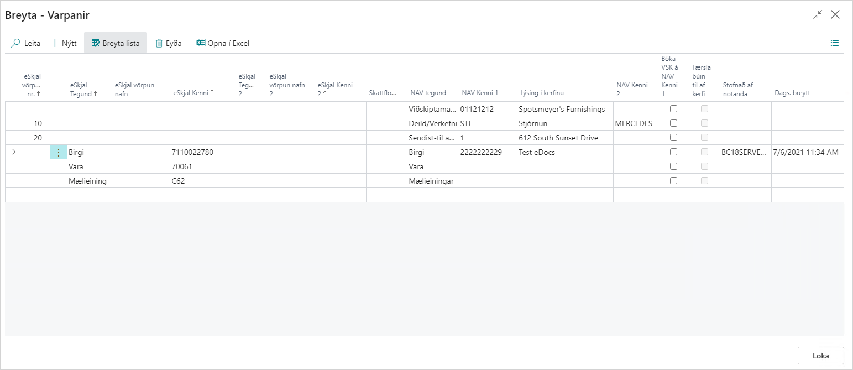Click the Leita search icon

pyautogui.click(x=16, y=43)
